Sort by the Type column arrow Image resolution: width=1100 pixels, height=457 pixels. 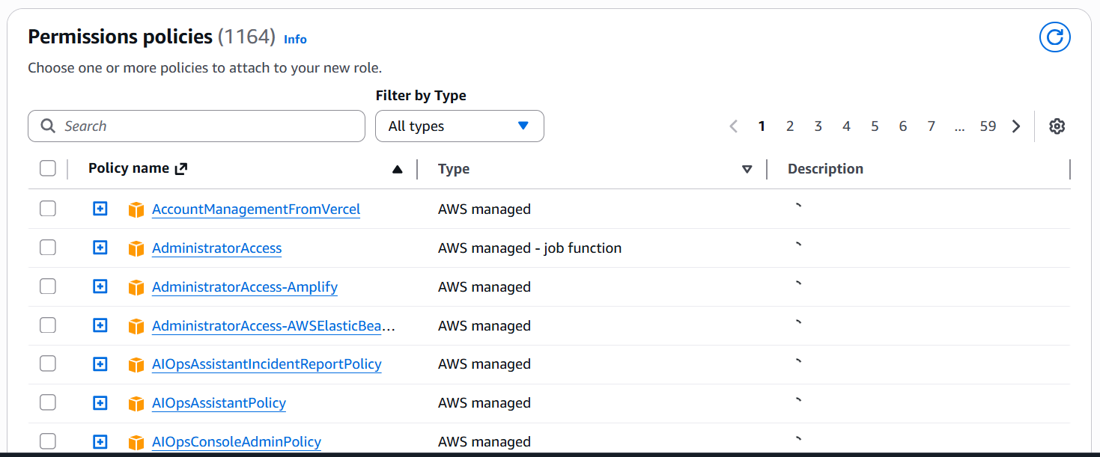pyautogui.click(x=747, y=170)
